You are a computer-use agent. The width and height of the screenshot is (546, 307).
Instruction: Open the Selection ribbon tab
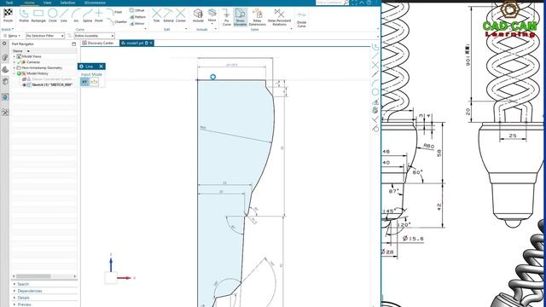67,3
